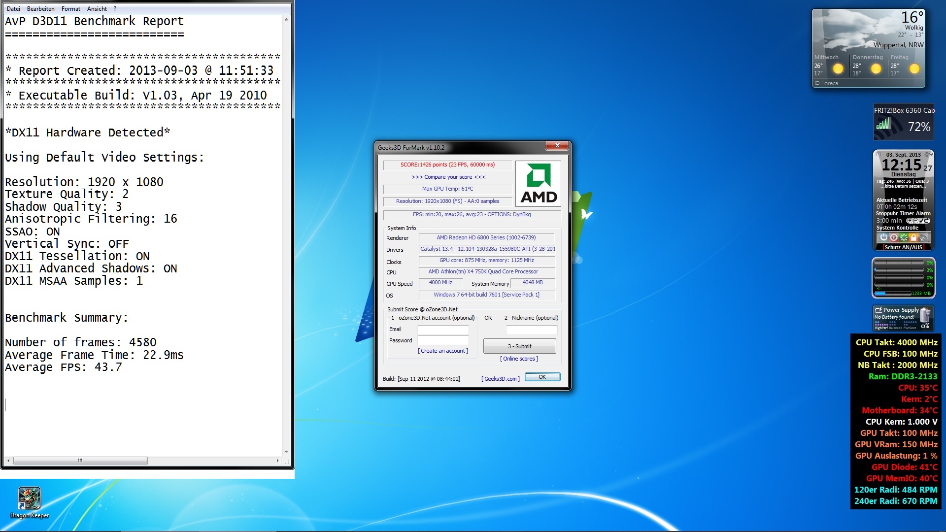
Task: Click the timer minus icon beside 3:00 min
Action: coord(916,221)
